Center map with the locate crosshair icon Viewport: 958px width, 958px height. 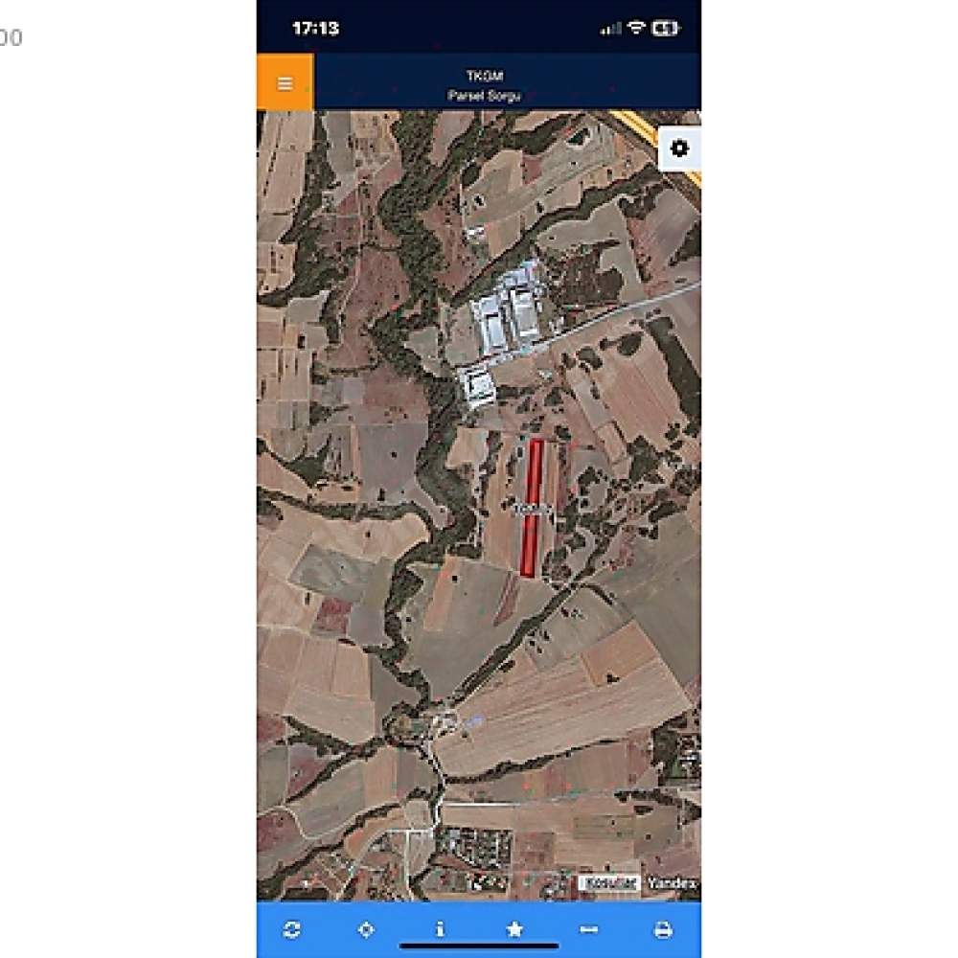tap(366, 929)
